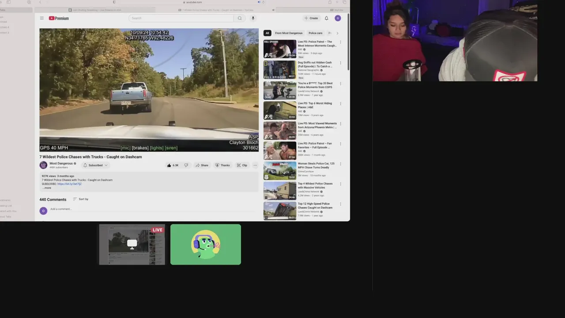Open Most Viewed Moments Arizona thumbnail
This screenshot has width=565, height=318.
coord(280,131)
